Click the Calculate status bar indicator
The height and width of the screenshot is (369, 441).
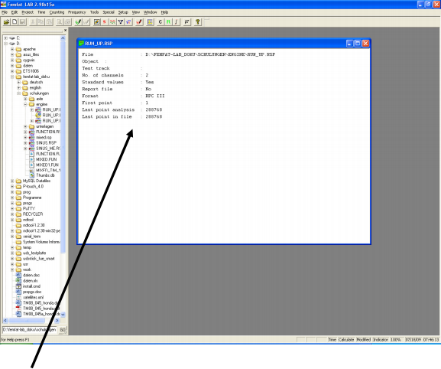pos(346,340)
